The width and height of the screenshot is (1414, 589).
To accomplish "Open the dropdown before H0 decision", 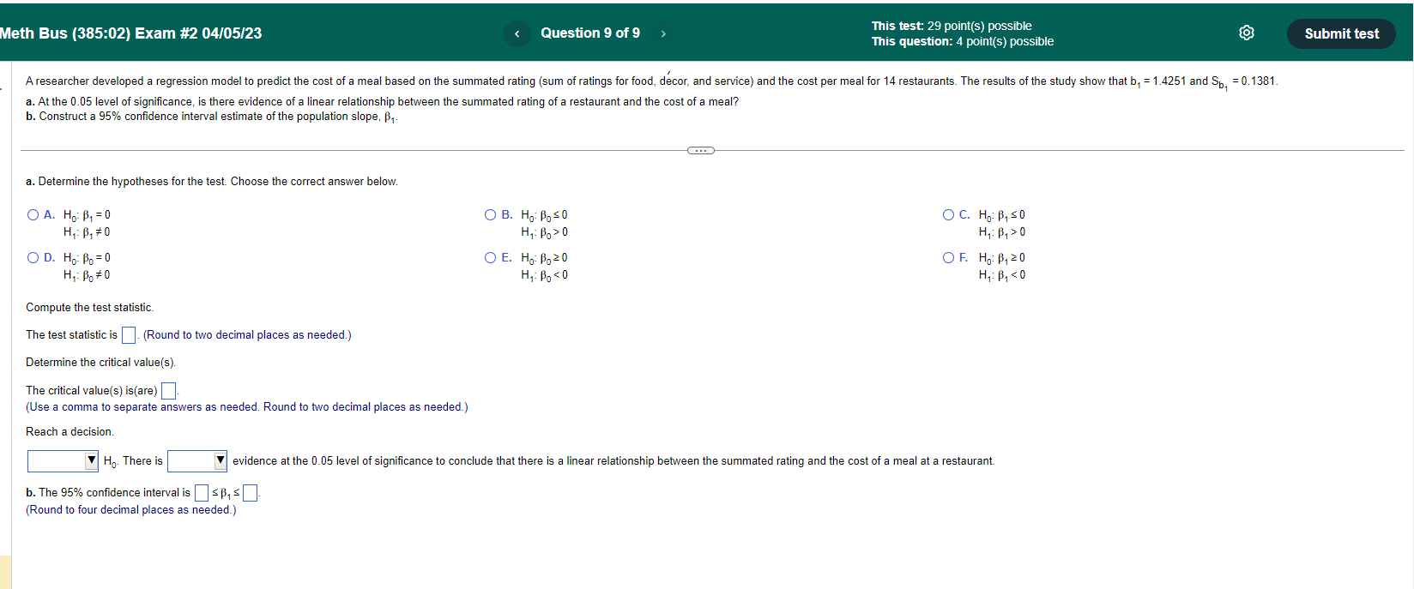I will 63,461.
